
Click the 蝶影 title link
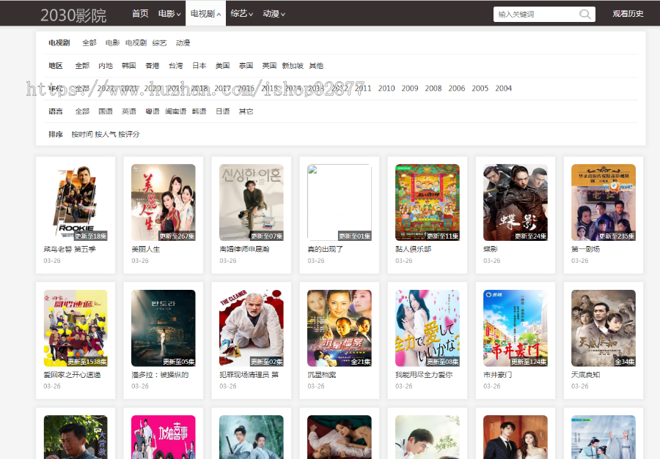tap(491, 249)
